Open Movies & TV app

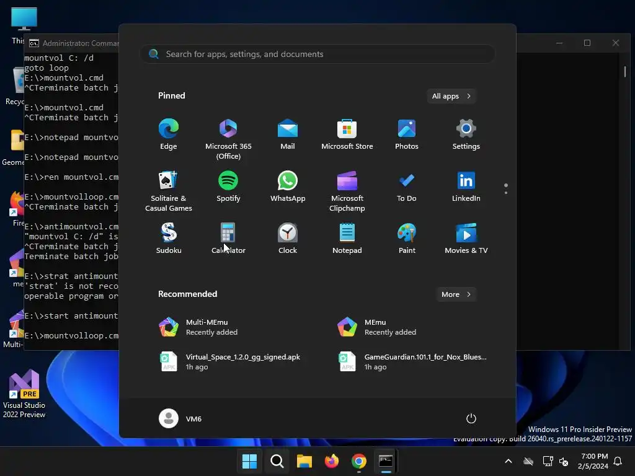coord(466,239)
